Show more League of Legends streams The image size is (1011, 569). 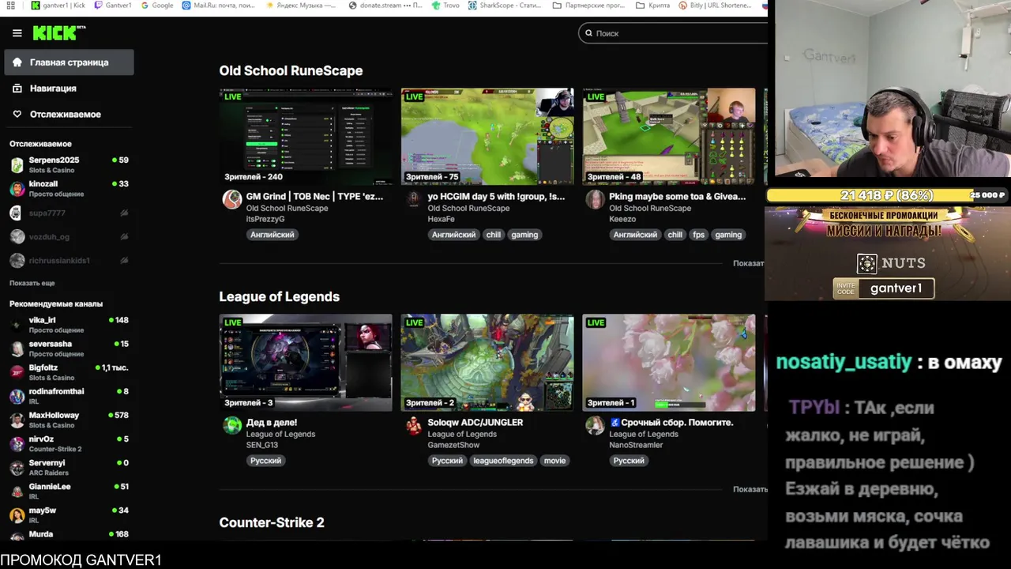click(749, 489)
